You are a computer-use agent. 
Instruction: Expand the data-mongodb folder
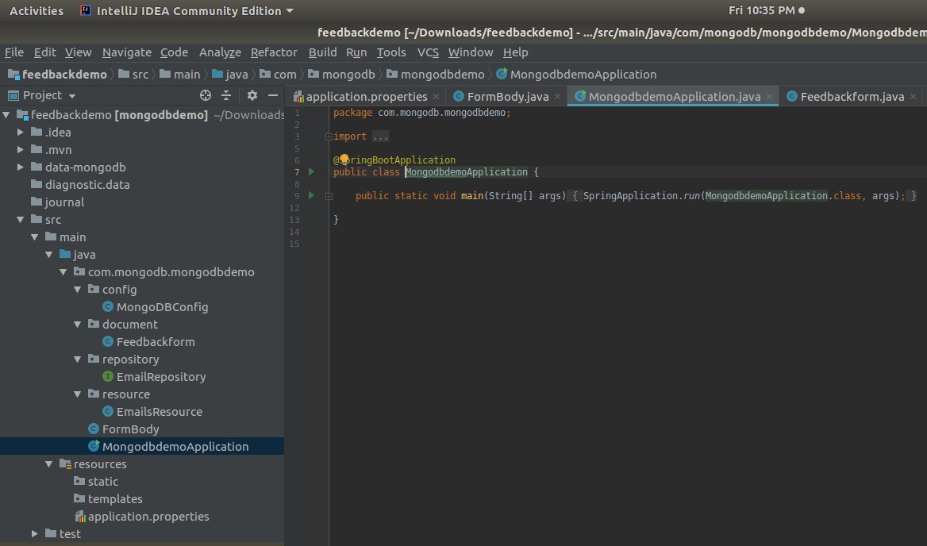click(21, 167)
